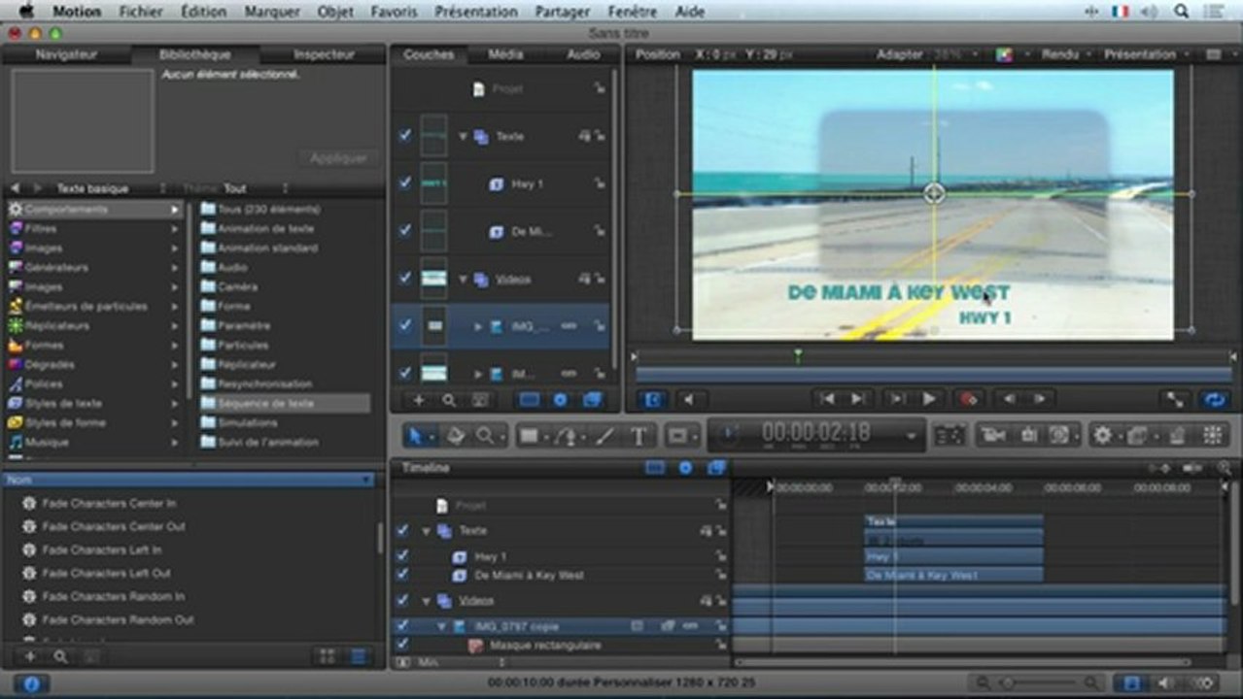Uncheck the Hwy 1 layer checkbox in timeline
1243x699 pixels.
pyautogui.click(x=402, y=556)
